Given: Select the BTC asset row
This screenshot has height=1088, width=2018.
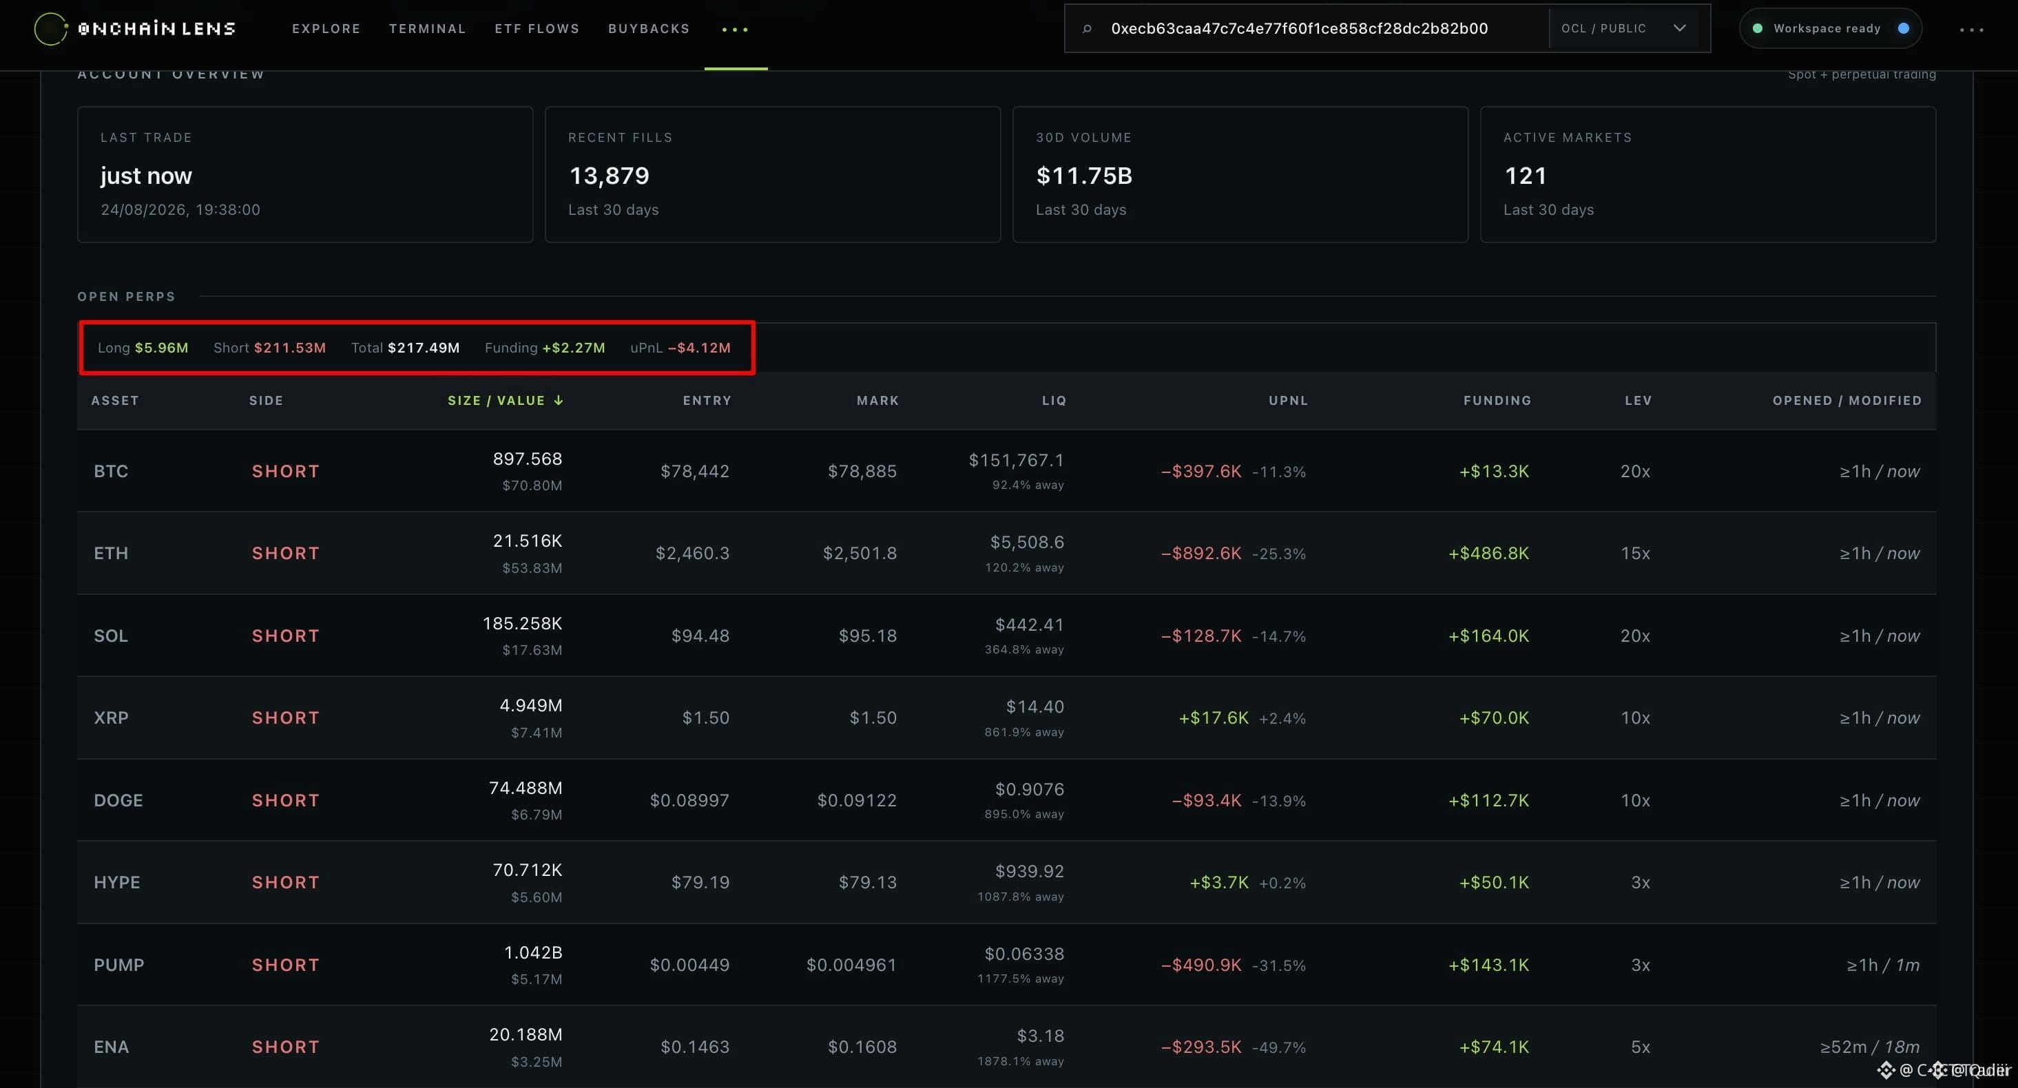Looking at the screenshot, I should pyautogui.click(x=1007, y=471).
